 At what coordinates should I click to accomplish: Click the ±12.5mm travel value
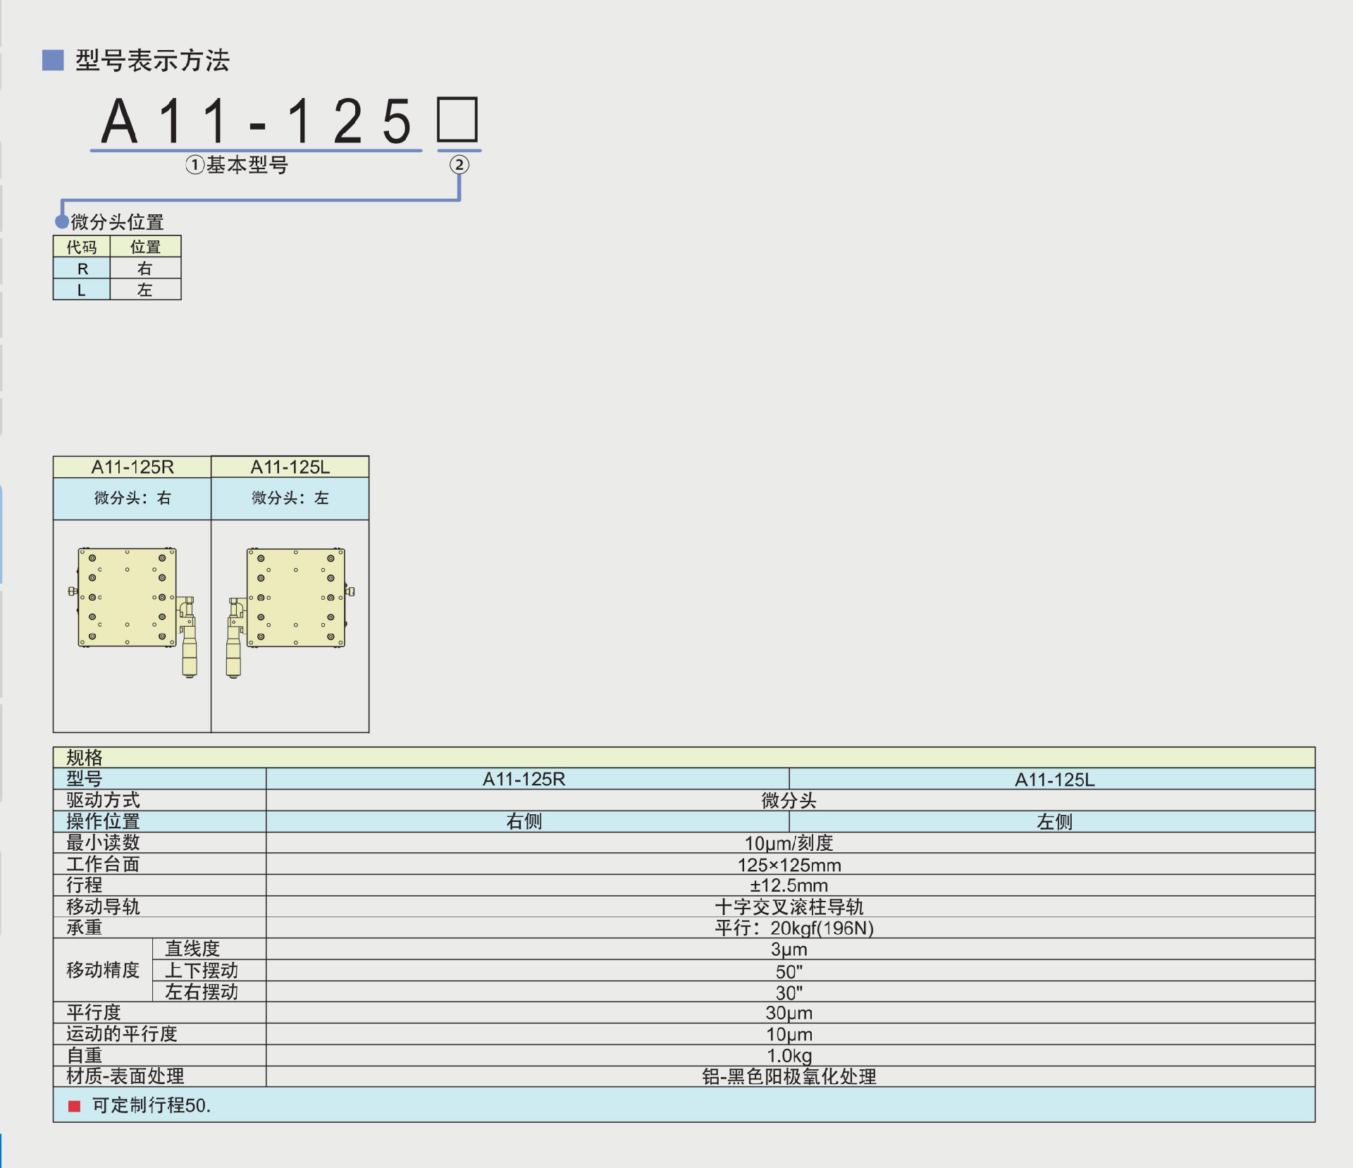(x=789, y=885)
